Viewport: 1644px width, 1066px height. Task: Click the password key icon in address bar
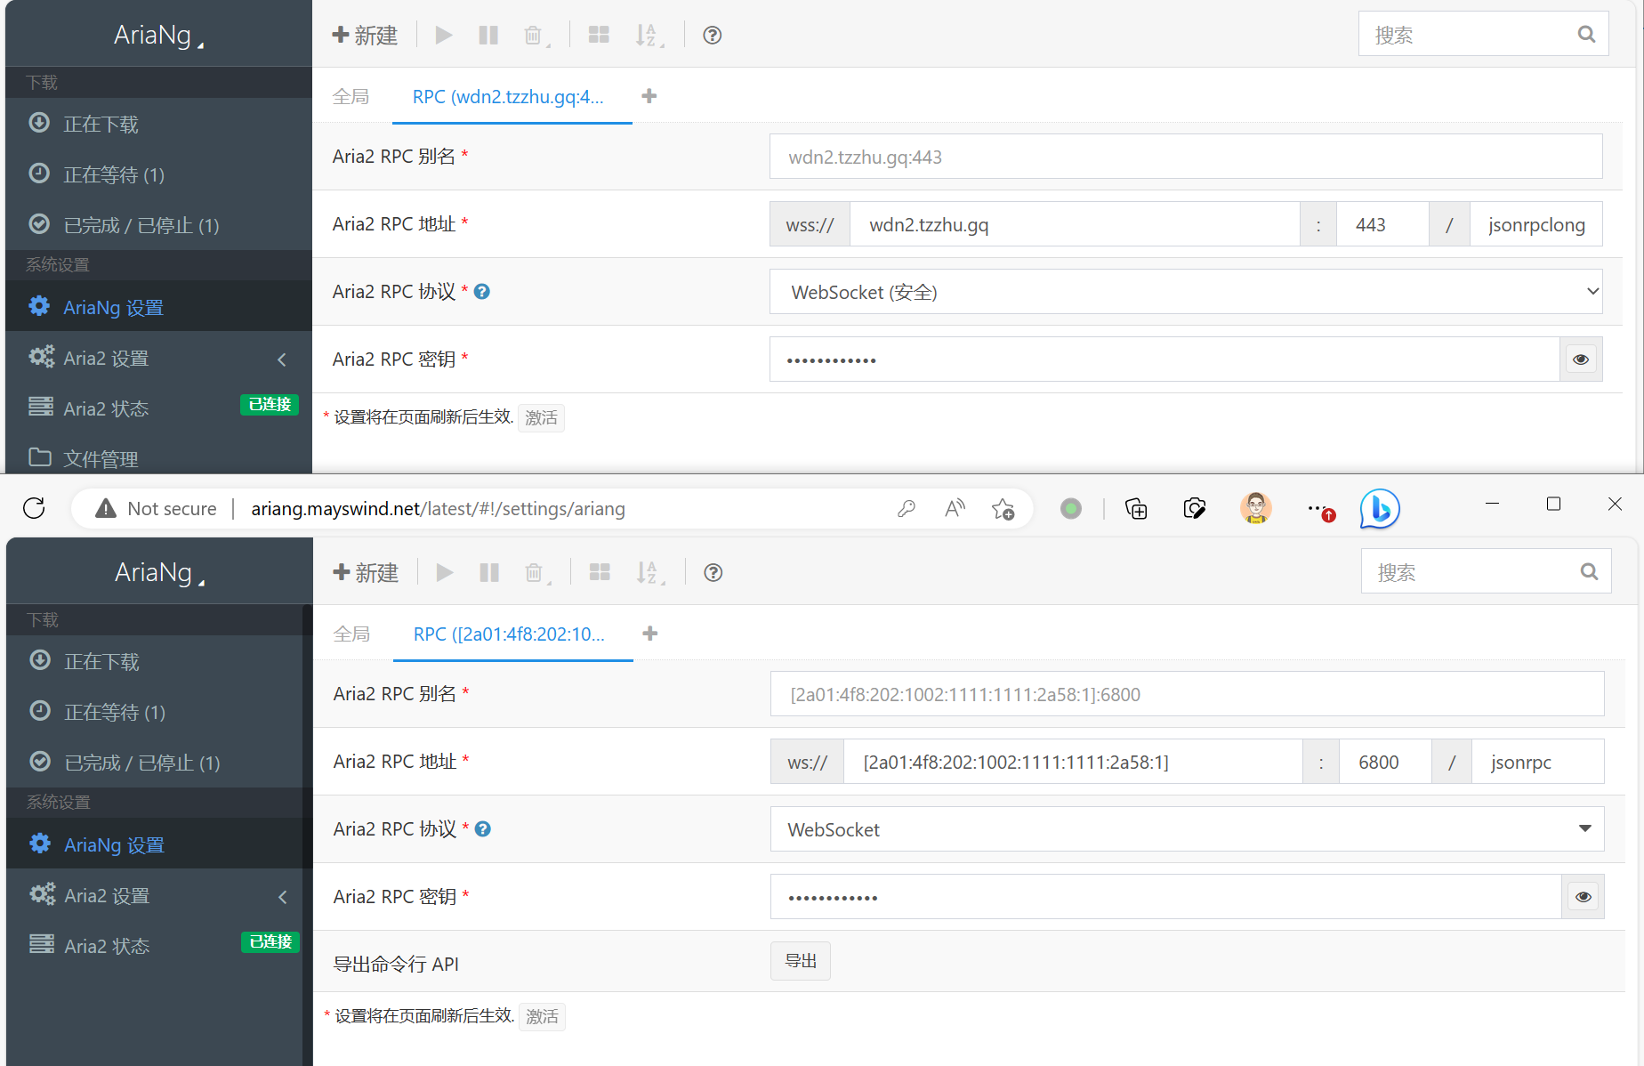907,508
